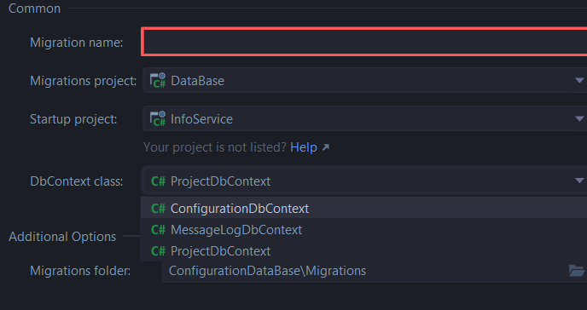Screen dimensions: 587x310
Task: Click C# icon beside ProjectDbContext list entry
Action: tap(158, 251)
